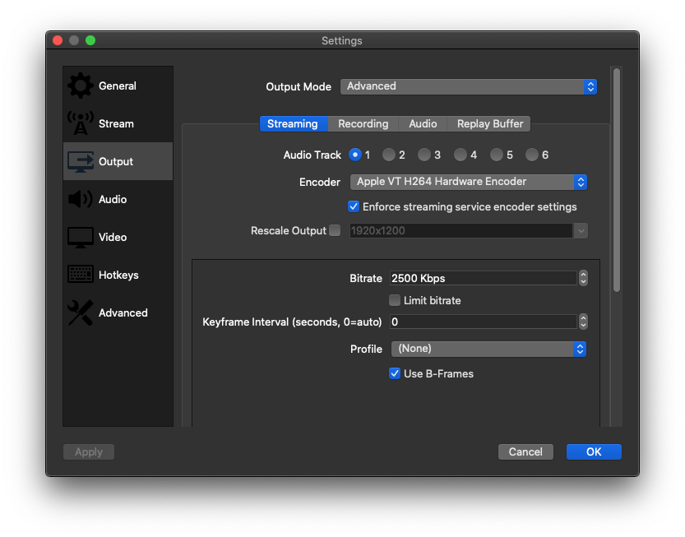
Task: Open the Profile dropdown
Action: [488, 349]
